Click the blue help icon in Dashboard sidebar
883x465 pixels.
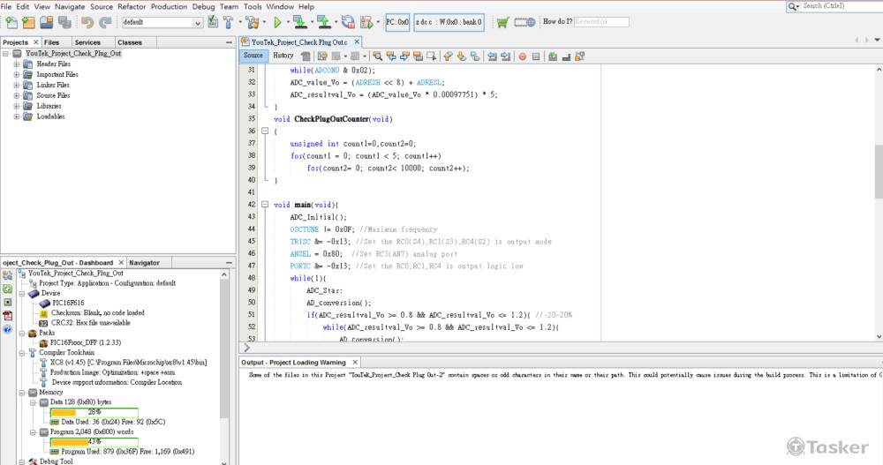(x=7, y=330)
